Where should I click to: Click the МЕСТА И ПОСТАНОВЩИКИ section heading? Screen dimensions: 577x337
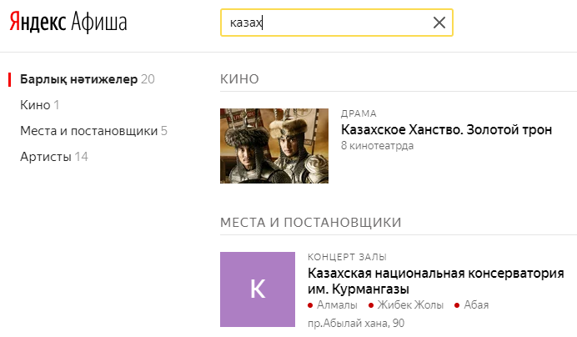(x=310, y=223)
